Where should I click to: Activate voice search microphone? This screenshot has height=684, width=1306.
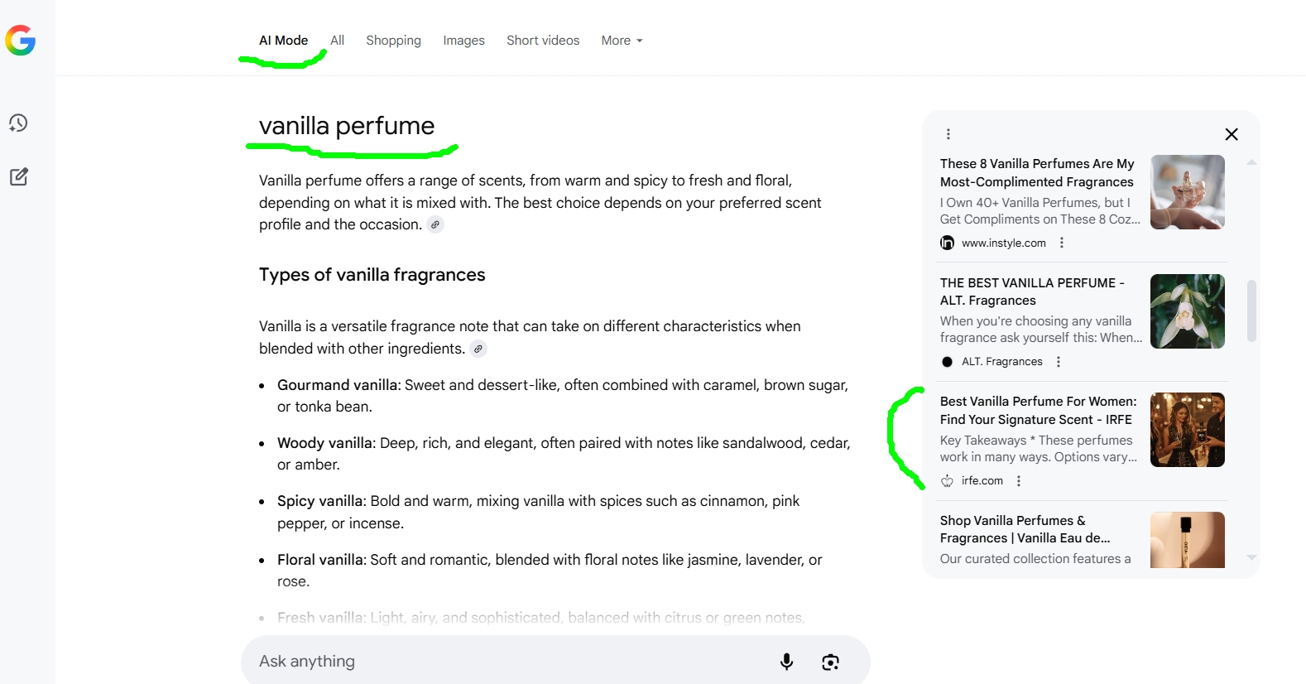786,662
